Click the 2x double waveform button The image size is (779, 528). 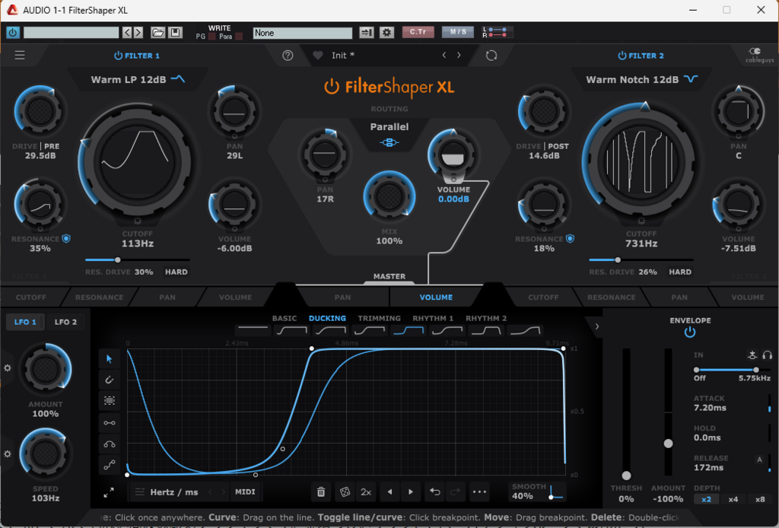pos(366,491)
